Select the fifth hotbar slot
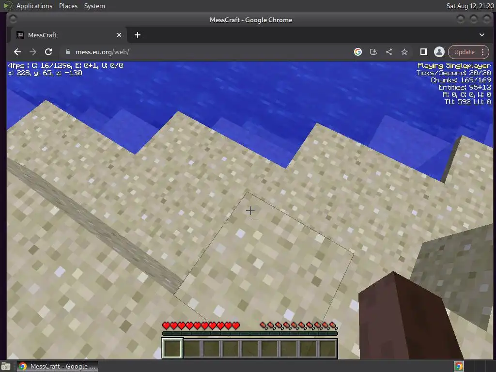Viewport: 496px width, 372px height. (x=250, y=348)
